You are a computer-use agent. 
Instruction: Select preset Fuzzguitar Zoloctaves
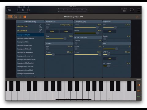pos(30,53)
